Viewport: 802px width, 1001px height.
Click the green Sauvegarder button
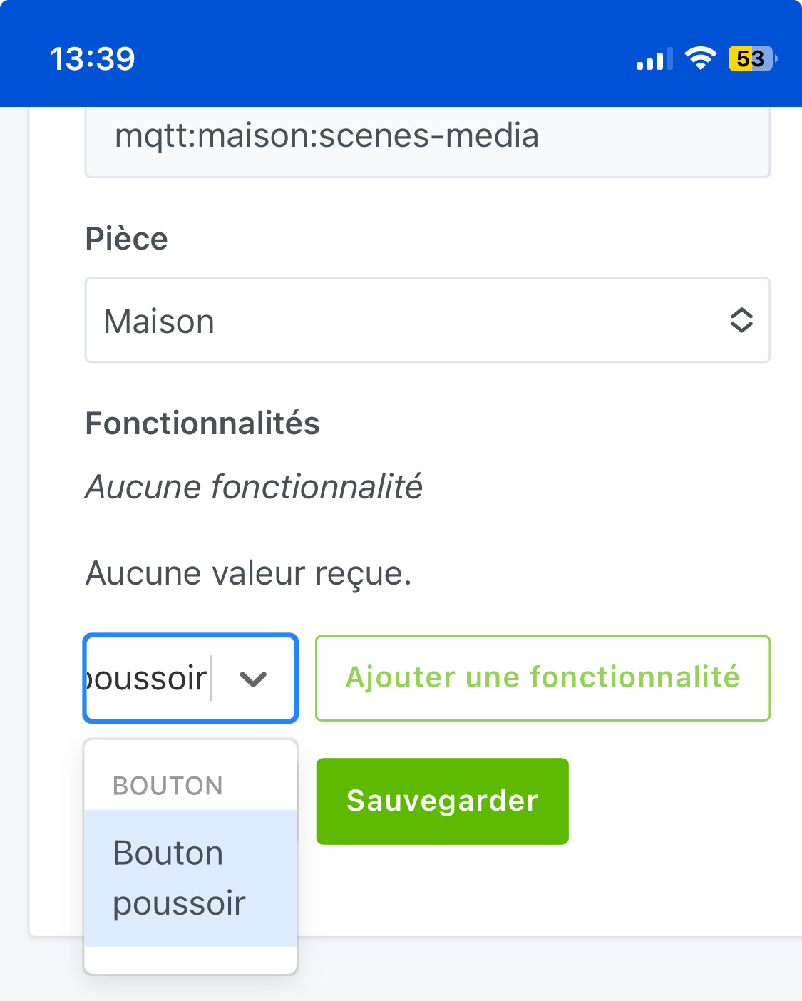point(442,801)
